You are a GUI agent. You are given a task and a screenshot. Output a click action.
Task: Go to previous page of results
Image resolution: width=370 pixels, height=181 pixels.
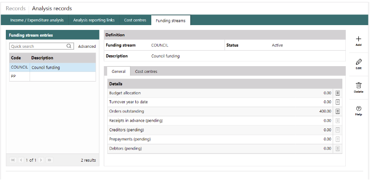click(21, 160)
